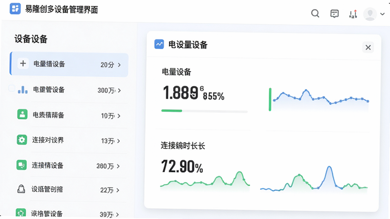The image size is (390, 219).
Task: Click the green-blue peak chart at bottom right
Action: pyautogui.click(x=314, y=179)
